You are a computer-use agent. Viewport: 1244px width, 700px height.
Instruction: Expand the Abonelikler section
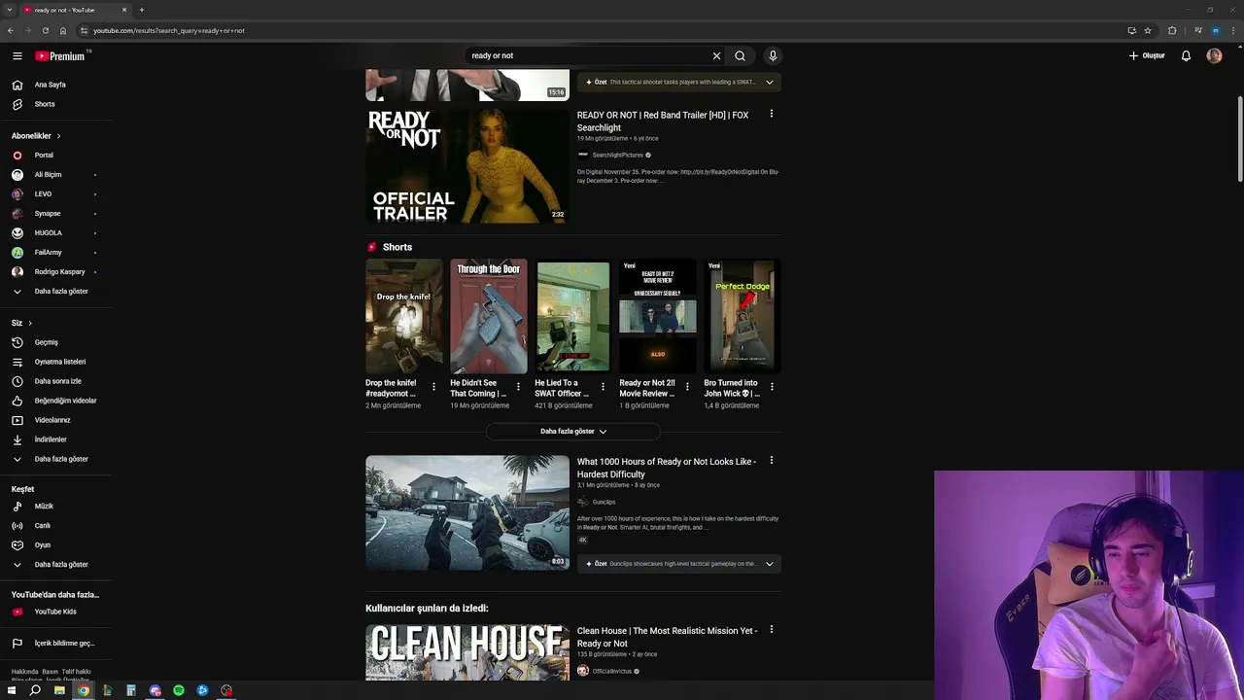pyautogui.click(x=36, y=136)
